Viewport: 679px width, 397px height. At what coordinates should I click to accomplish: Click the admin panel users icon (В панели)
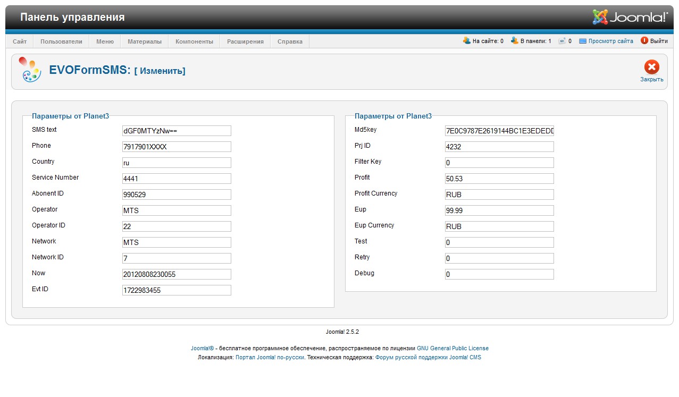[514, 40]
